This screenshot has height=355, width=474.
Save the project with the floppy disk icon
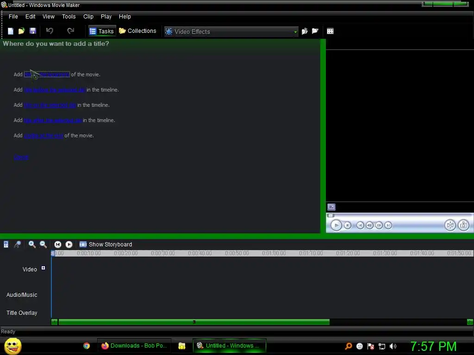(33, 31)
